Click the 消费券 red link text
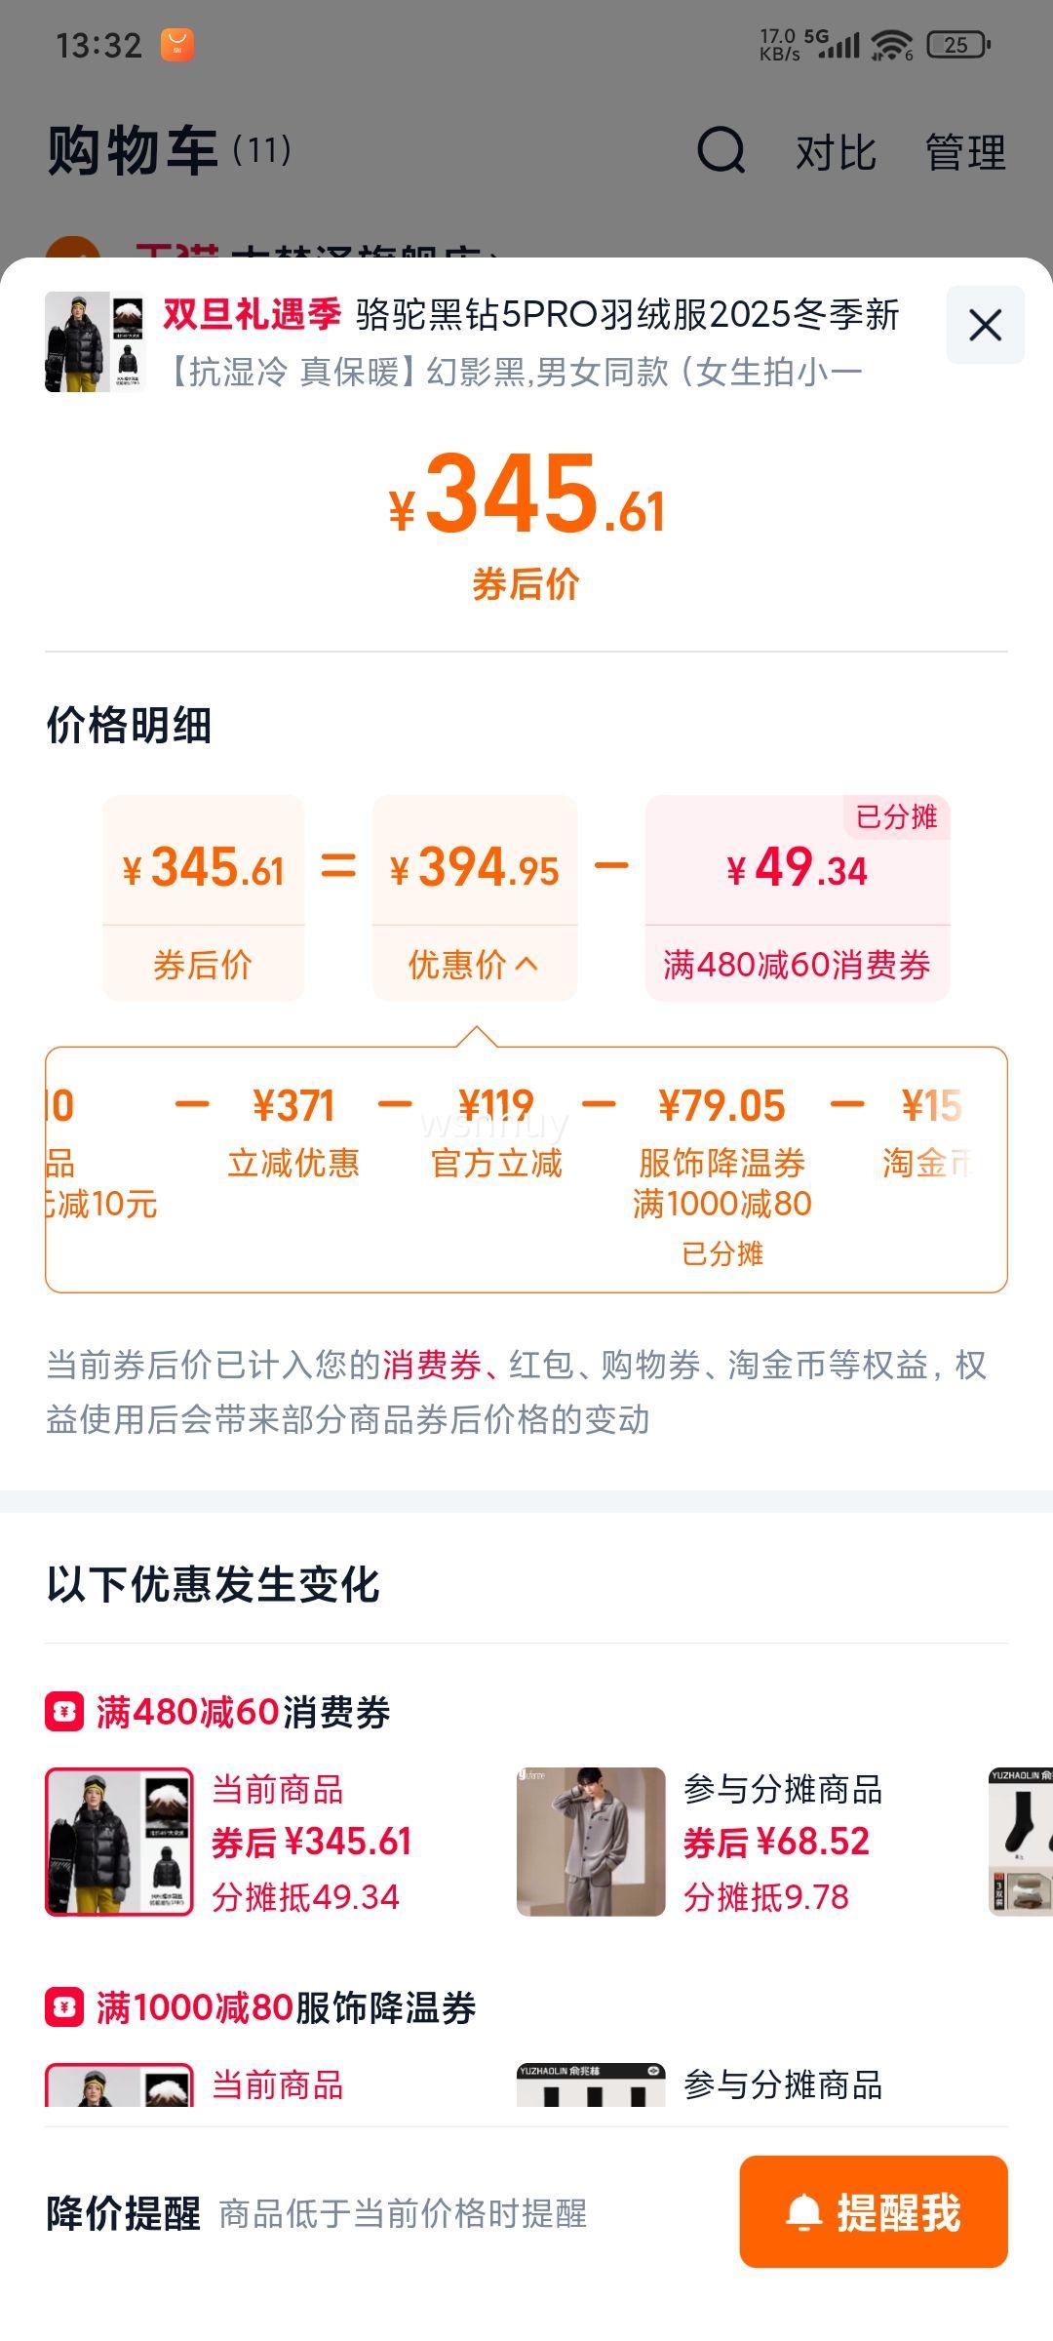The height and width of the screenshot is (2341, 1053). tap(432, 1365)
